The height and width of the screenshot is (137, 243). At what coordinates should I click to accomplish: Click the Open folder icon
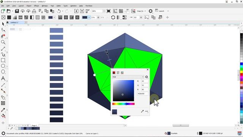pyautogui.click(x=8, y=11)
